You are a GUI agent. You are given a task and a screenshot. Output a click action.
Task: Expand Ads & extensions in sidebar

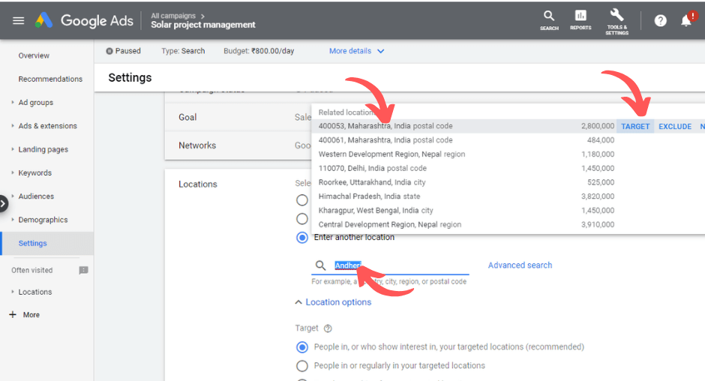click(x=13, y=126)
